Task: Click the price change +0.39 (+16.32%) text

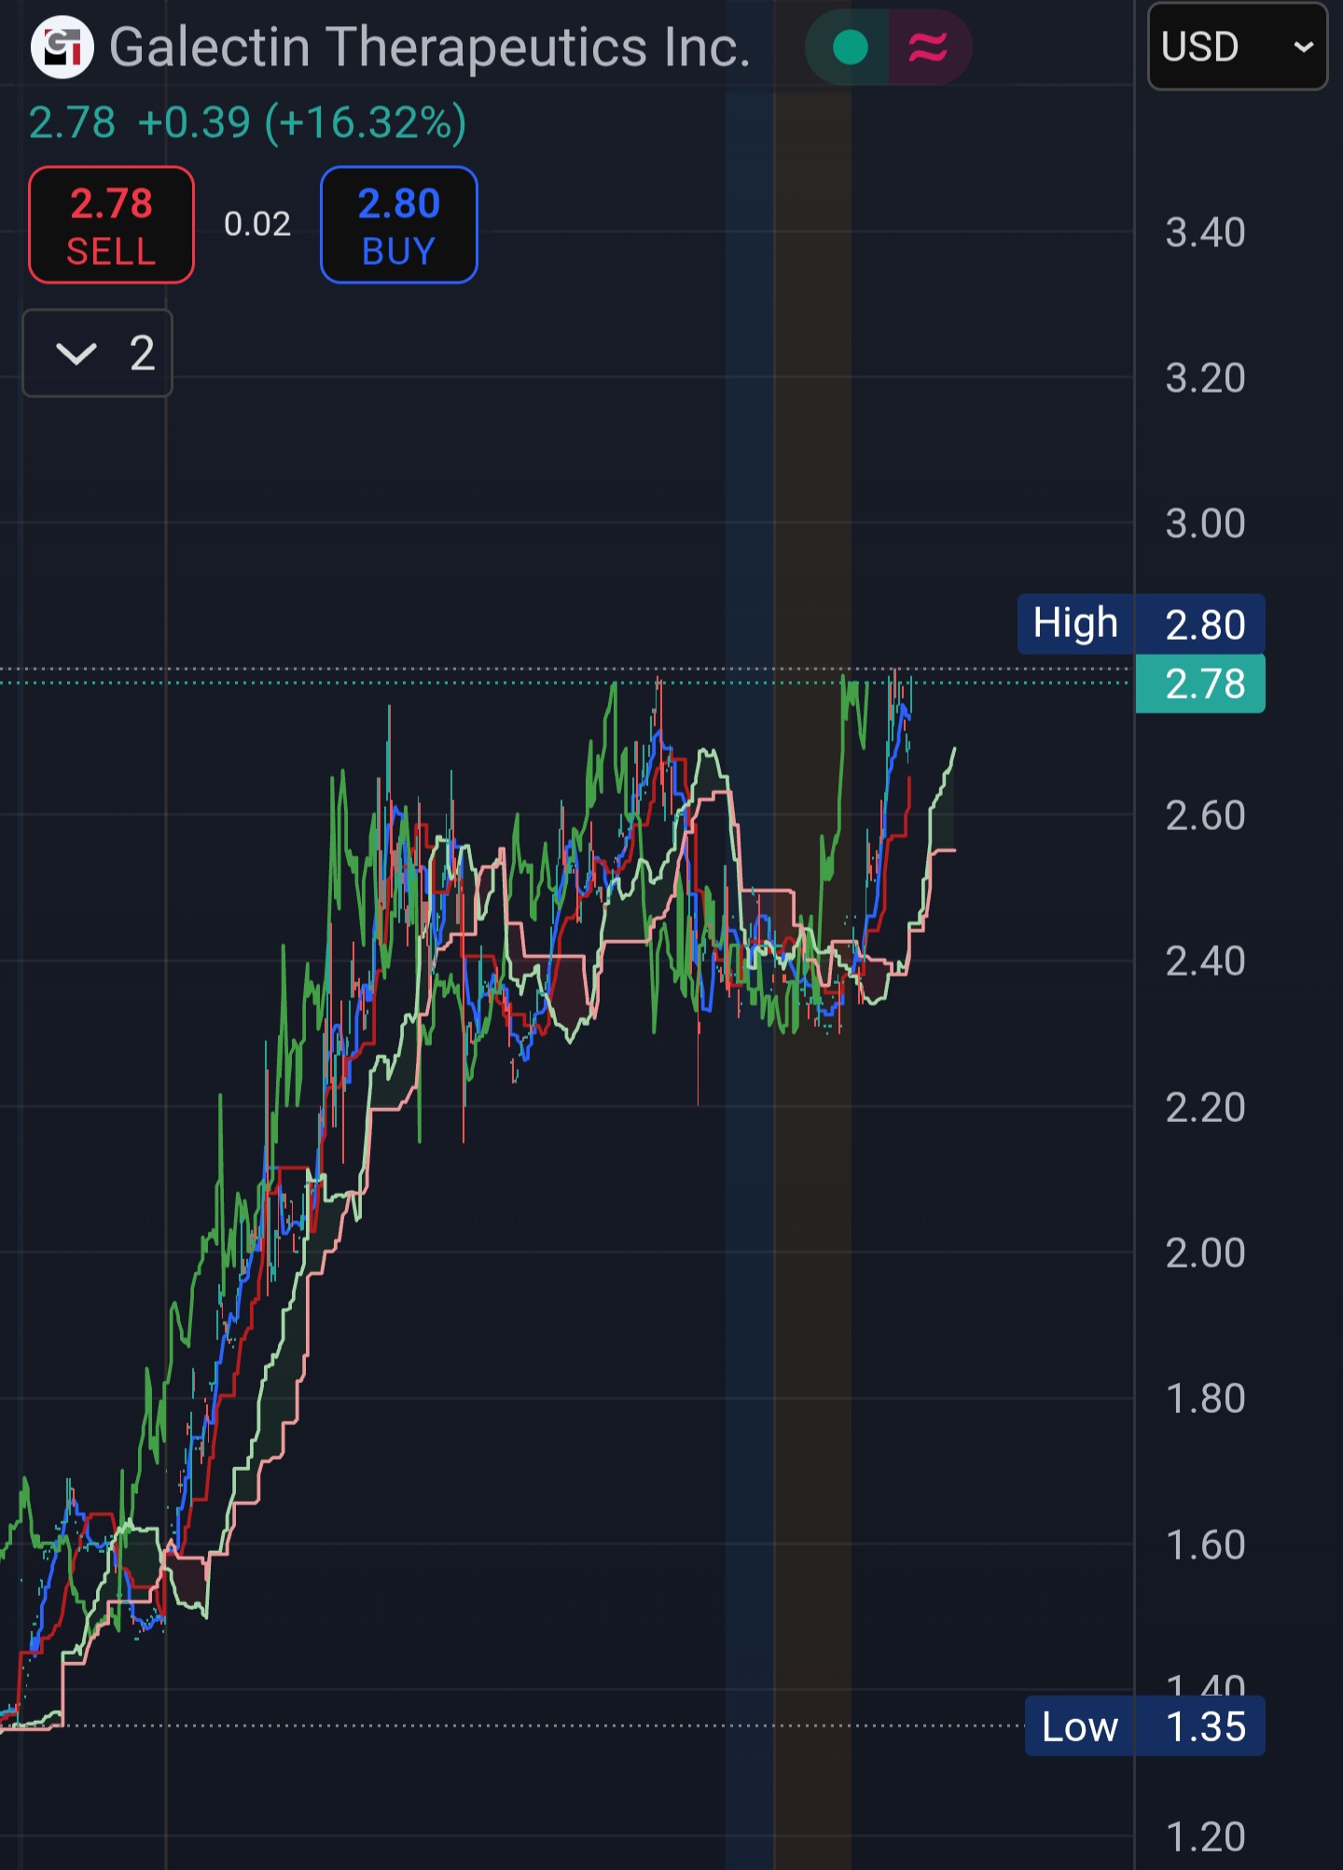Action: point(302,122)
